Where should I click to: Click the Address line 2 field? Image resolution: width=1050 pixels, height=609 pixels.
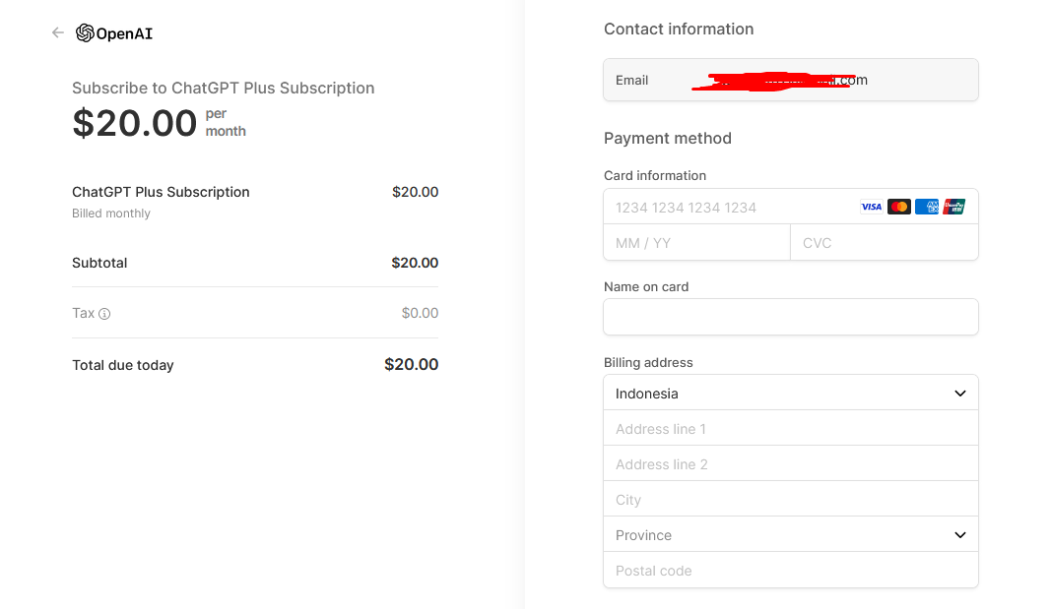tap(791, 463)
